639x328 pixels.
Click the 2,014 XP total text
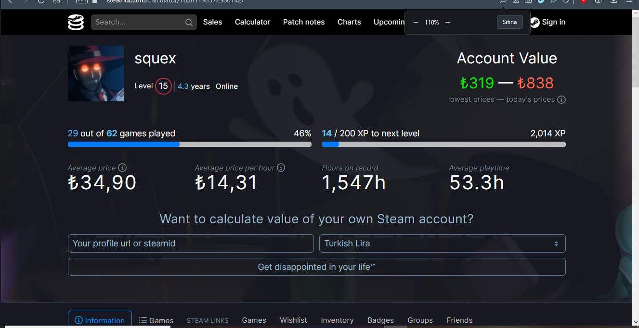[x=548, y=134]
